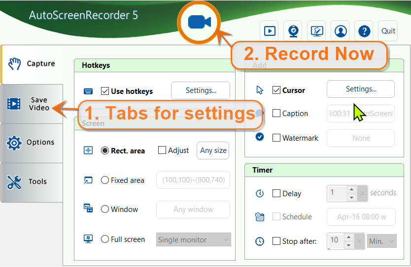Enable the Watermark checkbox
The height and width of the screenshot is (267, 411).
click(276, 138)
